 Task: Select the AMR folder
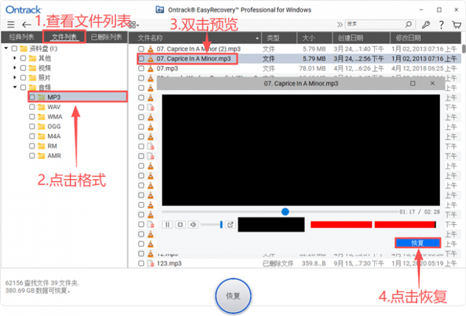[x=54, y=156]
